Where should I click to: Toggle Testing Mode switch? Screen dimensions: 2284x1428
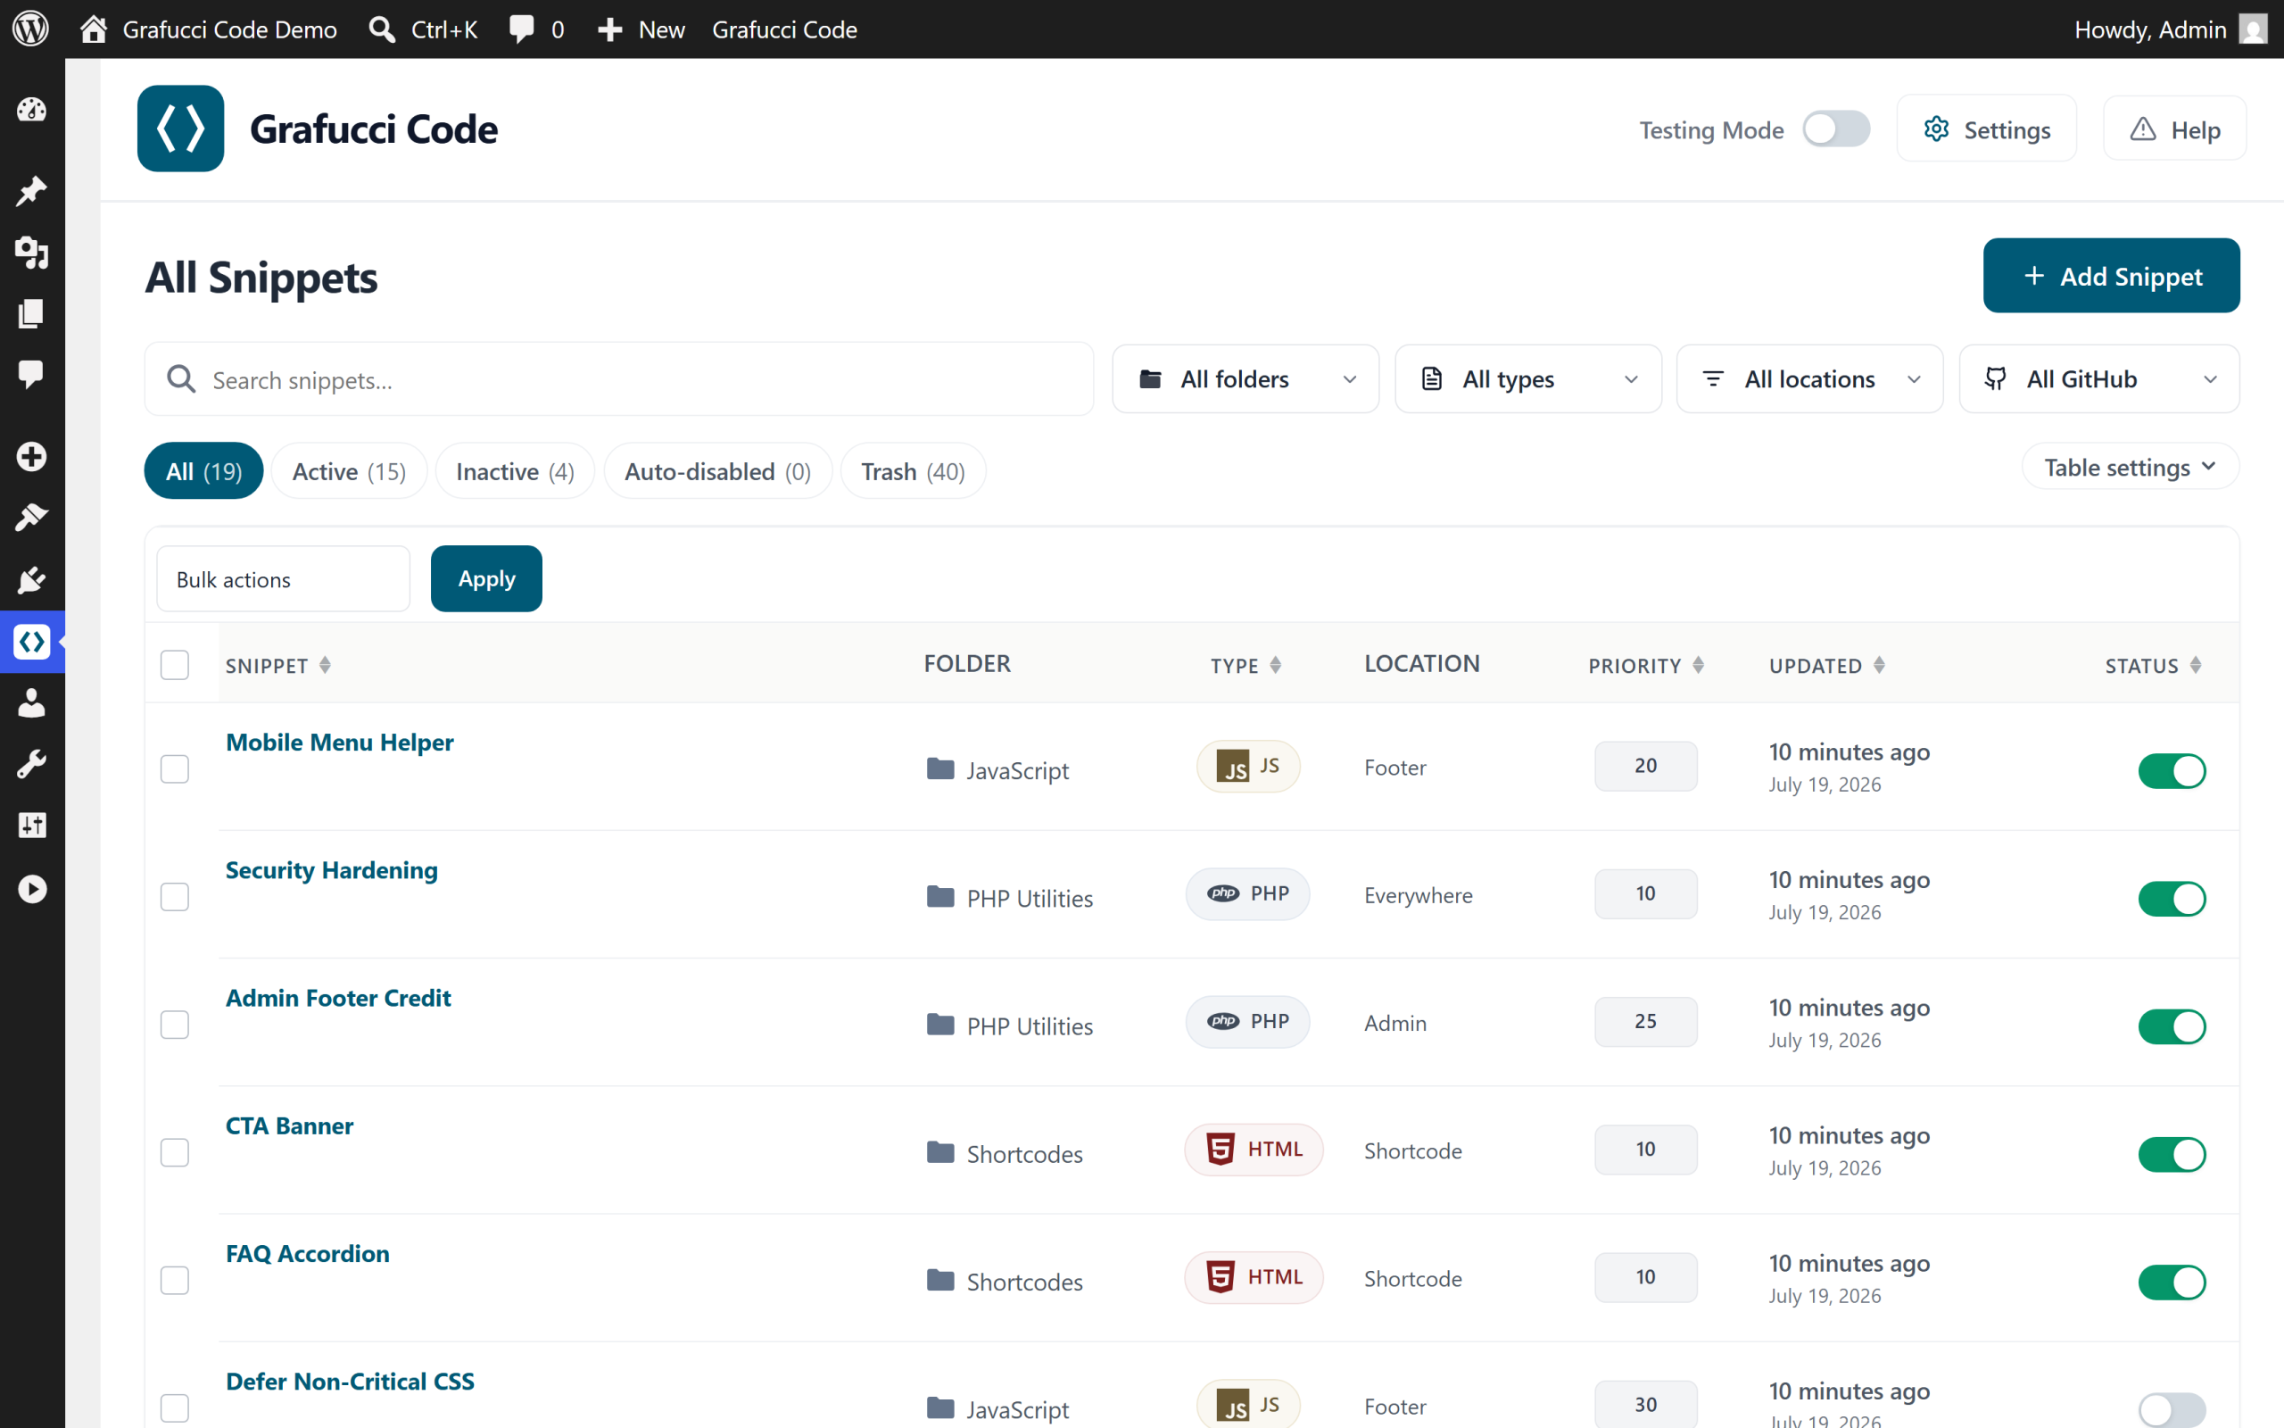pos(1836,129)
